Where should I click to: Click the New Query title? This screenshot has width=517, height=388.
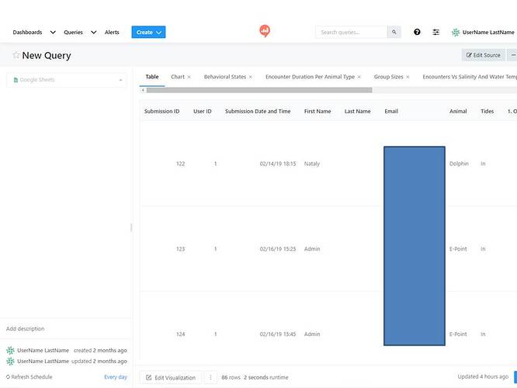(47, 55)
